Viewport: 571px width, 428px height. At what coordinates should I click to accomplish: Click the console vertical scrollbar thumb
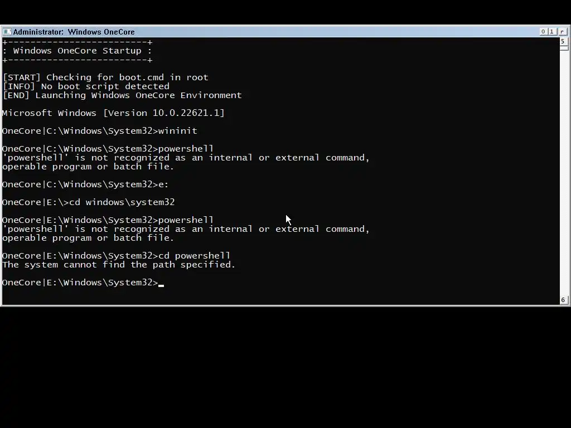click(x=564, y=48)
